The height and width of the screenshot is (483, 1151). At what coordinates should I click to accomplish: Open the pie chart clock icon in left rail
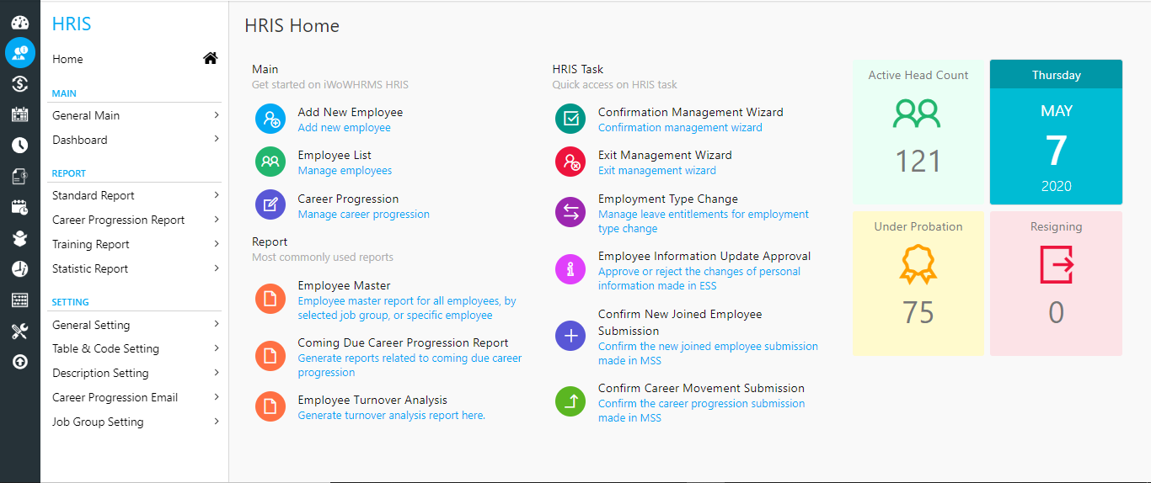coord(20,269)
